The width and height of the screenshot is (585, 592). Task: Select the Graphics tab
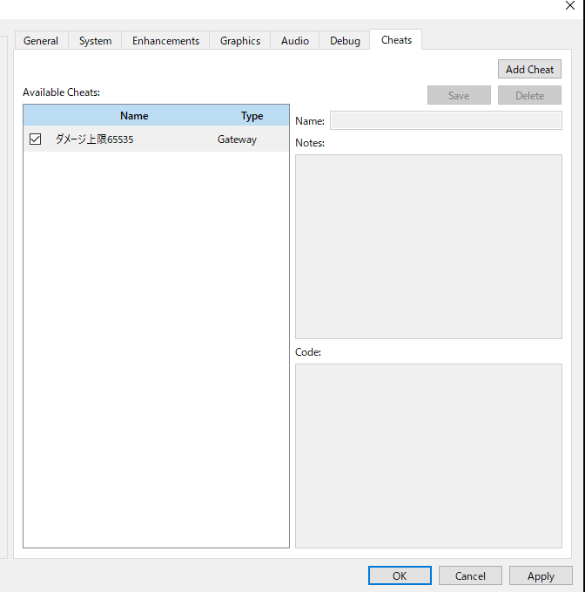240,41
